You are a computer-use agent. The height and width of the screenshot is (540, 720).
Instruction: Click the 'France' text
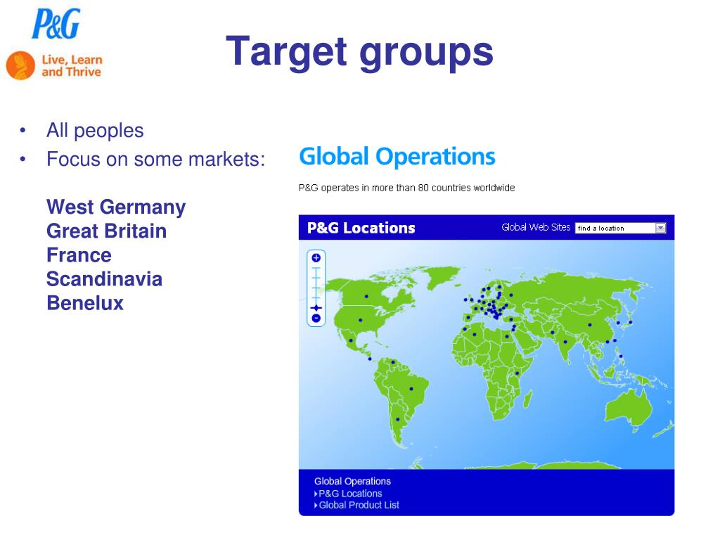[x=79, y=255]
